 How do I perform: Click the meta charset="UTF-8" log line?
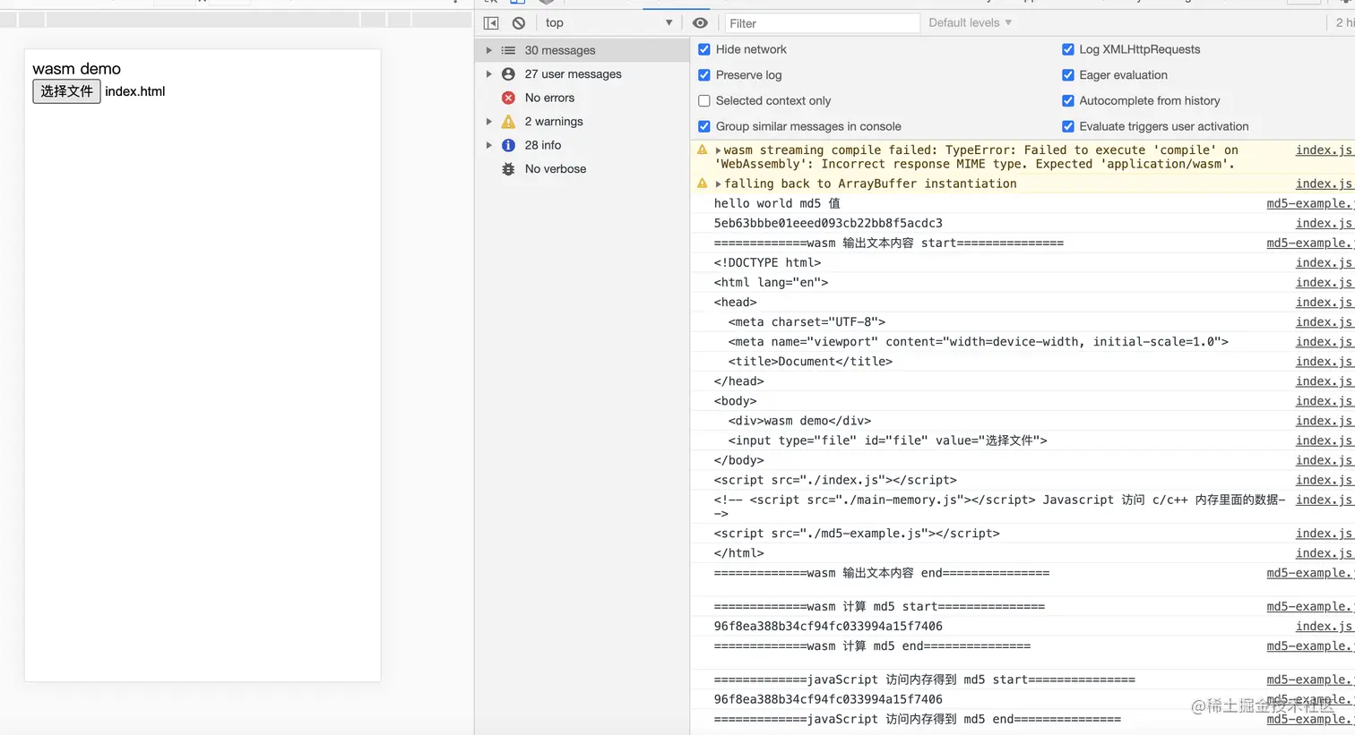point(807,322)
